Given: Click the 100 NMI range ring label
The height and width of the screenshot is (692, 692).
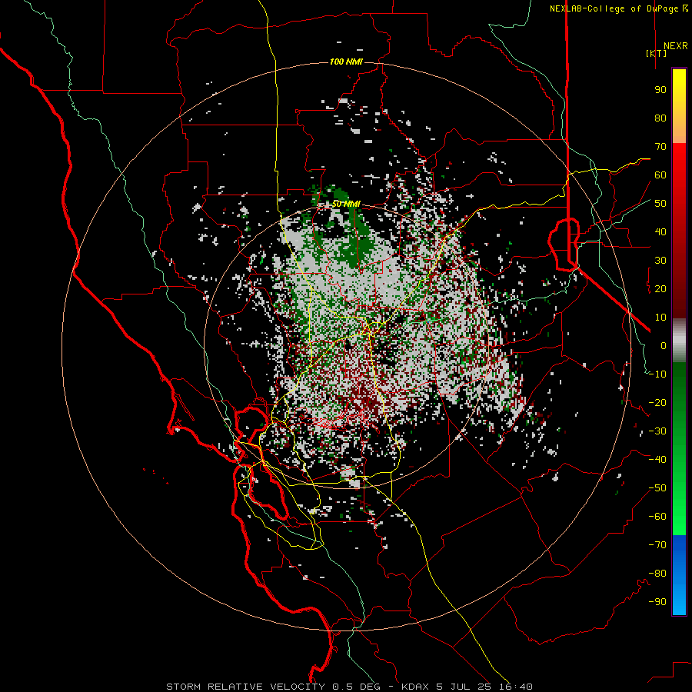Looking at the screenshot, I should (x=346, y=62).
